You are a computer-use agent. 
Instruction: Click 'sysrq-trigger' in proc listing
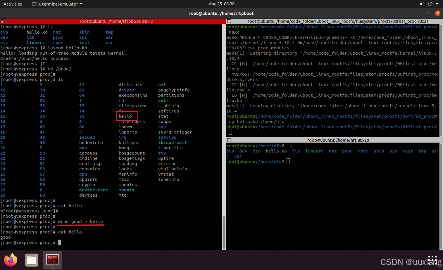175,132
